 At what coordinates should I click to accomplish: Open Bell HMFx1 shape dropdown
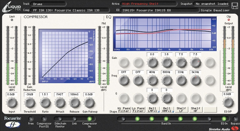click(x=173, y=111)
